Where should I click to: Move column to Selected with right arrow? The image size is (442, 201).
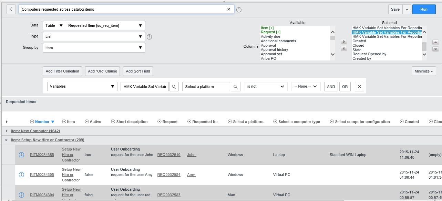point(343,42)
